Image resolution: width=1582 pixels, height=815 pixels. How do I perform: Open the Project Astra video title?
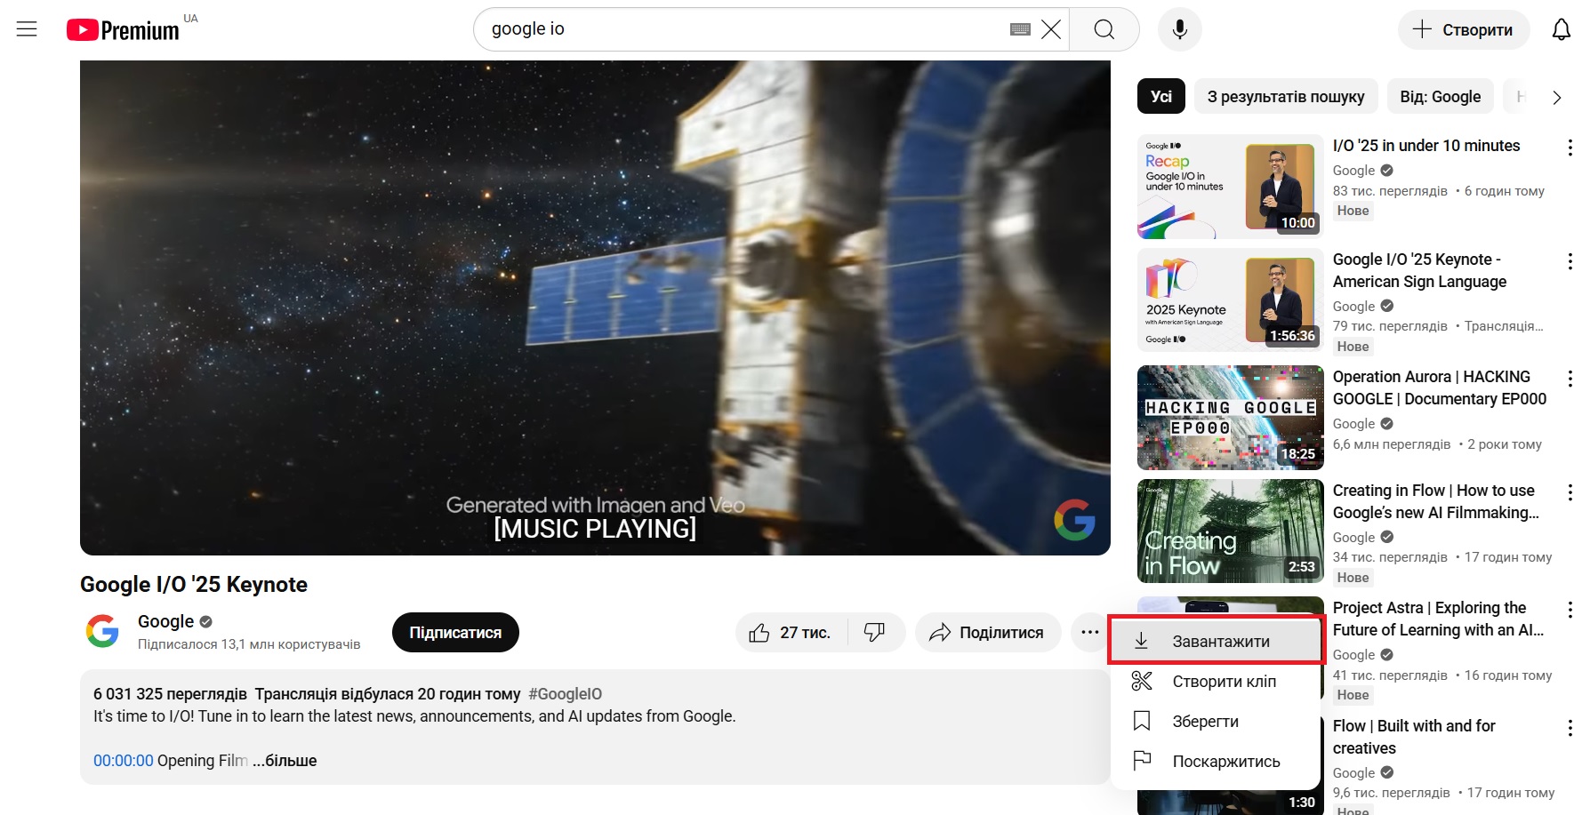coord(1438,619)
